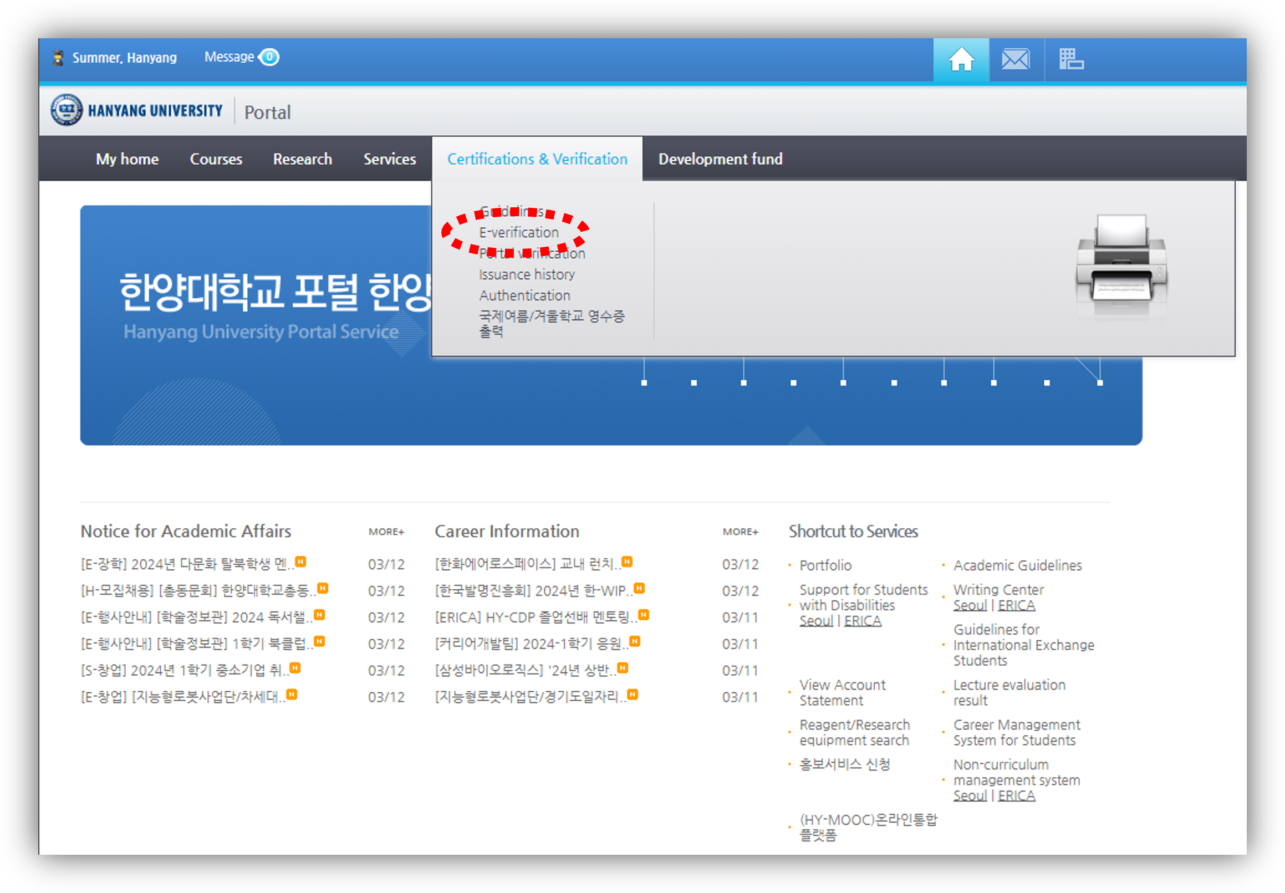
Task: Select Issuance history in the submenu
Action: [x=527, y=275]
